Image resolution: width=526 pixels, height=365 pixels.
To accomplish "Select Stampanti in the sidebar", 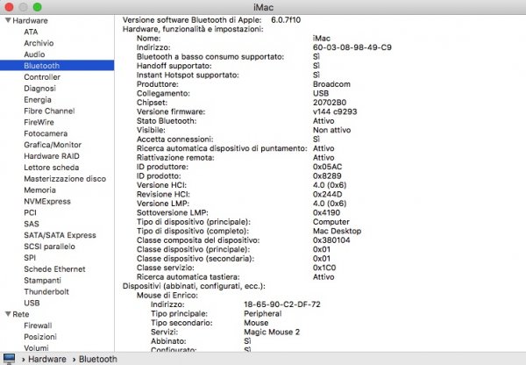I will [x=42, y=281].
